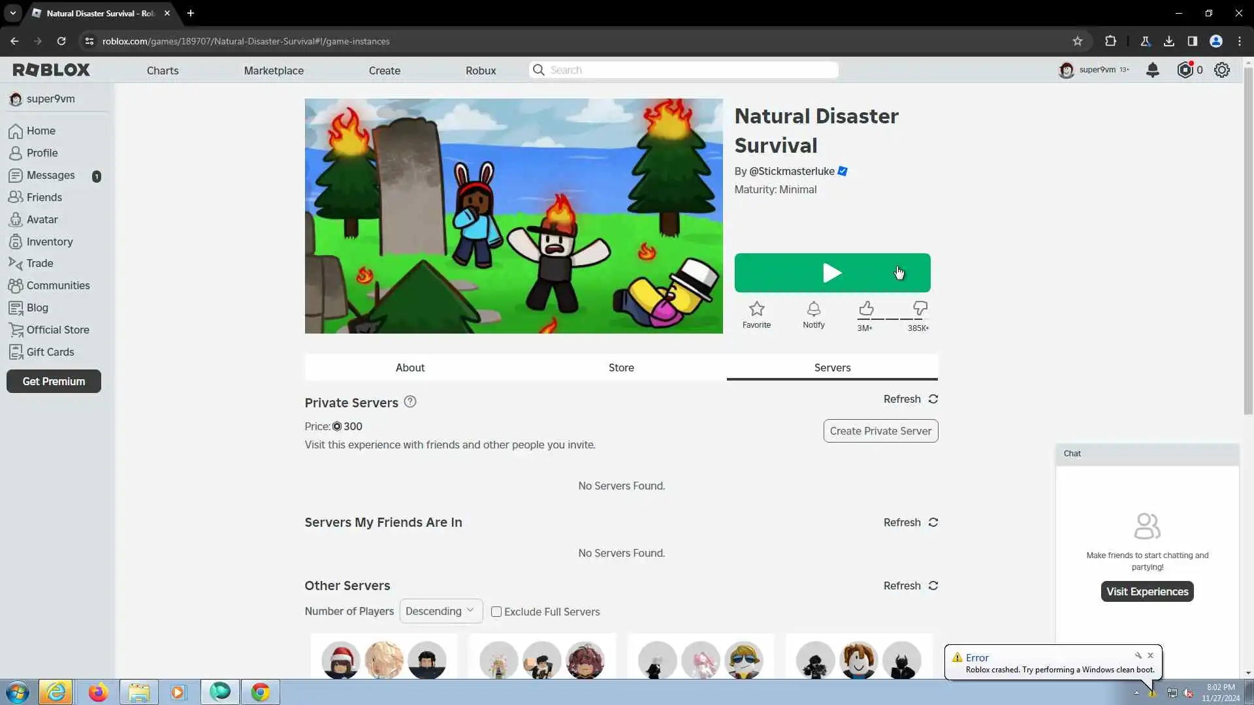This screenshot has width=1254, height=705.
Task: Enable Exclude Full Servers checkbox
Action: (x=496, y=612)
